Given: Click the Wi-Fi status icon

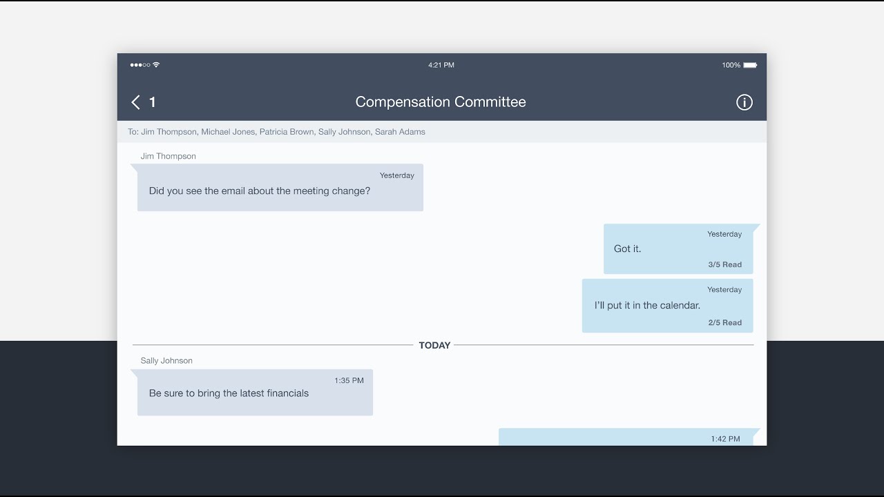Looking at the screenshot, I should click(156, 65).
